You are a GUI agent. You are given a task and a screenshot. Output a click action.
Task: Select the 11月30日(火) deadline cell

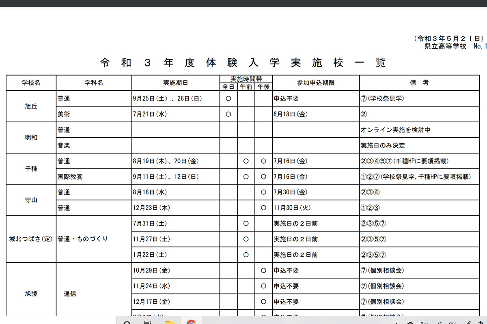(x=292, y=208)
